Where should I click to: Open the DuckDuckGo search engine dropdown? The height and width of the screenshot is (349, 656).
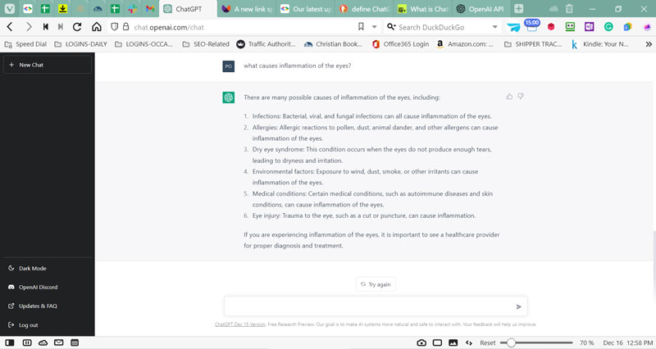click(494, 27)
